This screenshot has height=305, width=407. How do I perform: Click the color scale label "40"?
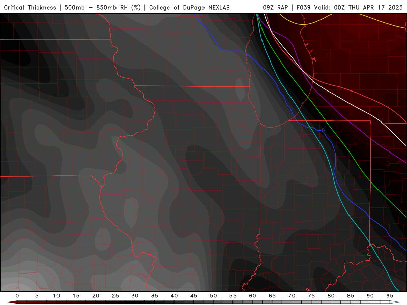[x=174, y=296]
